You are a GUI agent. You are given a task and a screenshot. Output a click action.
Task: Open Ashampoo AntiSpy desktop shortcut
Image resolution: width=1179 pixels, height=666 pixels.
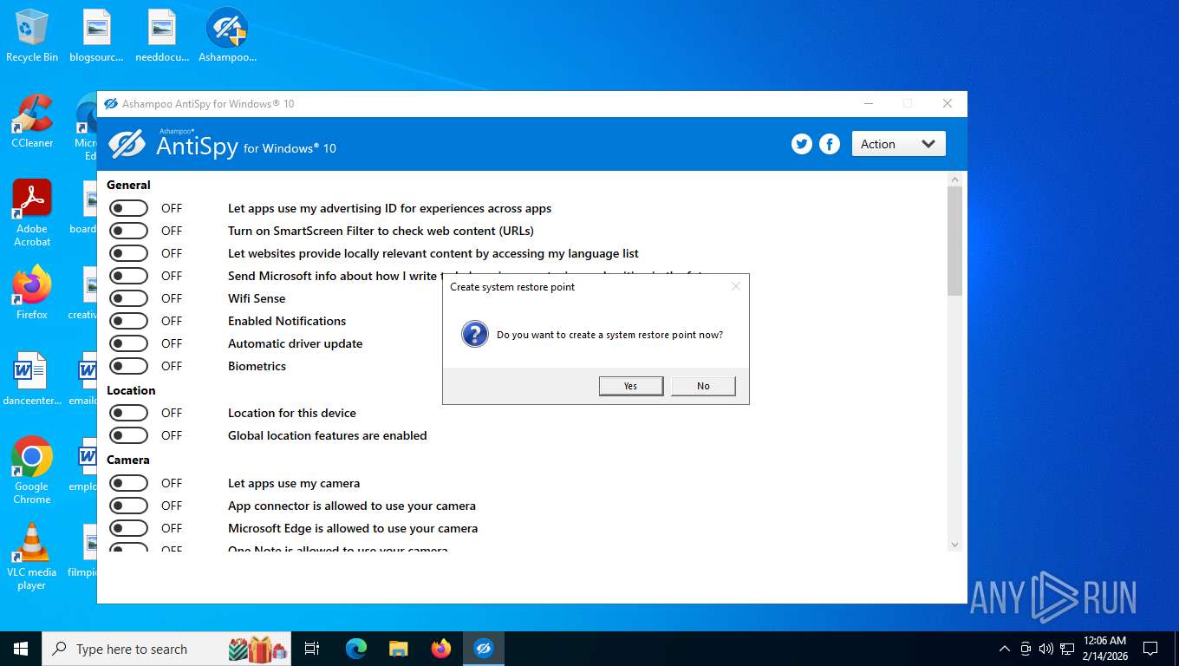coord(227,36)
